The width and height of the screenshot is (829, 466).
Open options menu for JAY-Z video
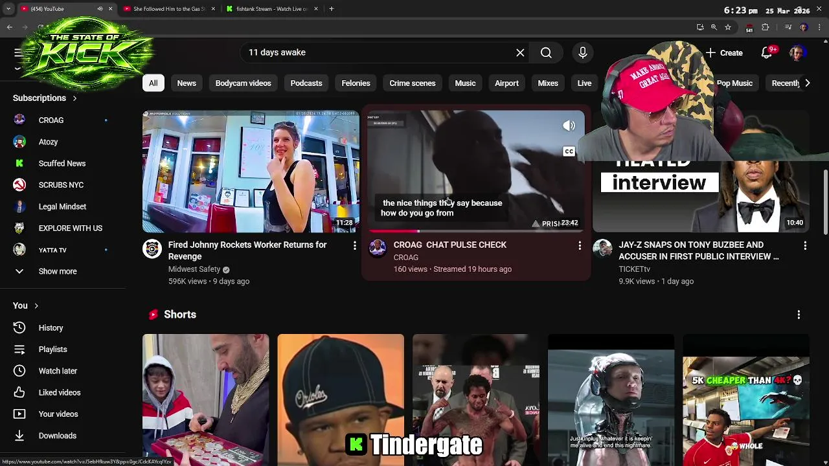[x=805, y=246]
